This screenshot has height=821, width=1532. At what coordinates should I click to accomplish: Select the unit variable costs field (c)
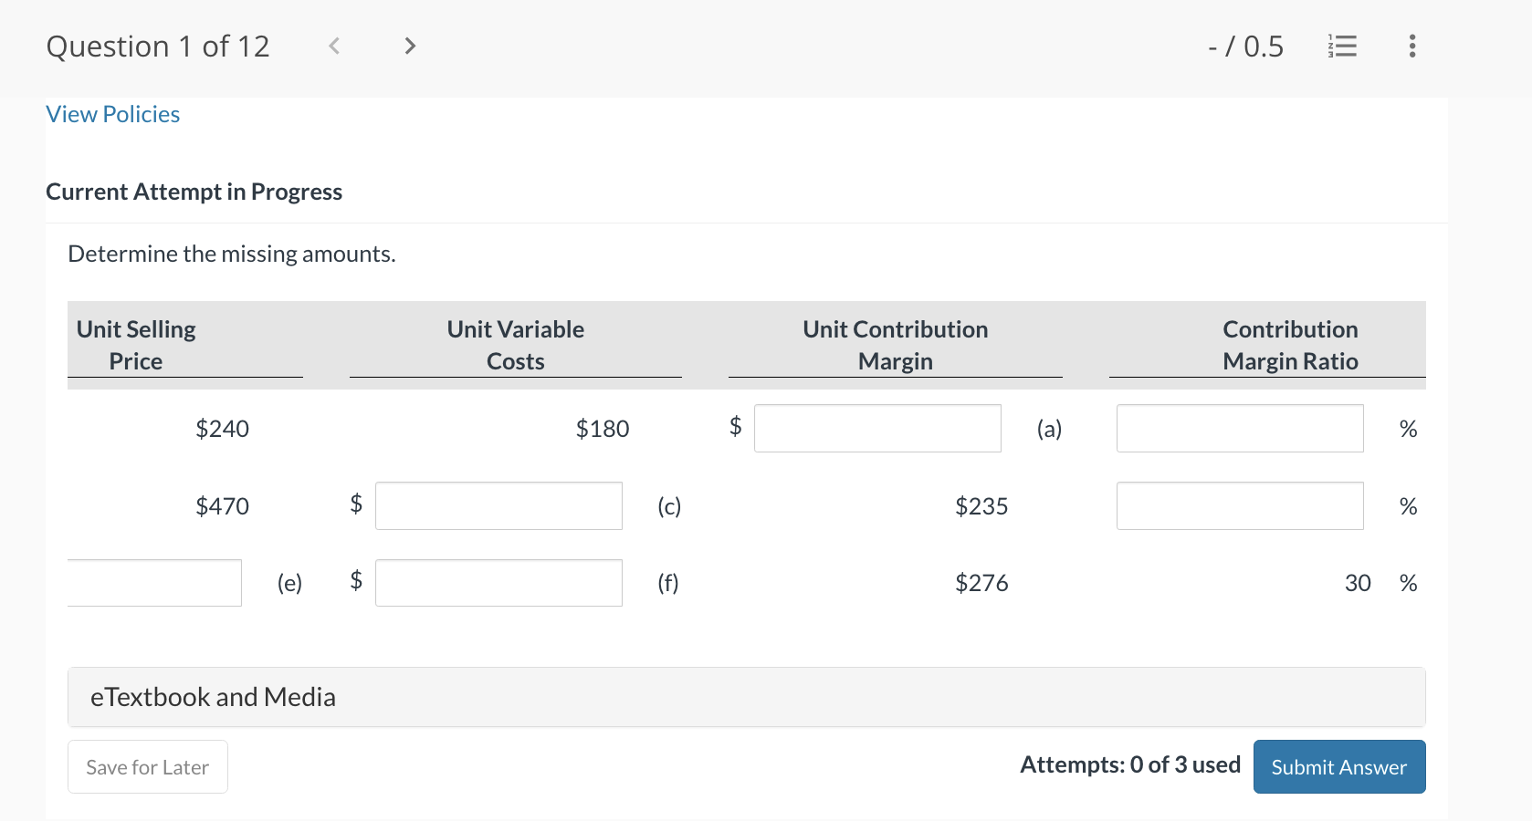[x=498, y=506]
